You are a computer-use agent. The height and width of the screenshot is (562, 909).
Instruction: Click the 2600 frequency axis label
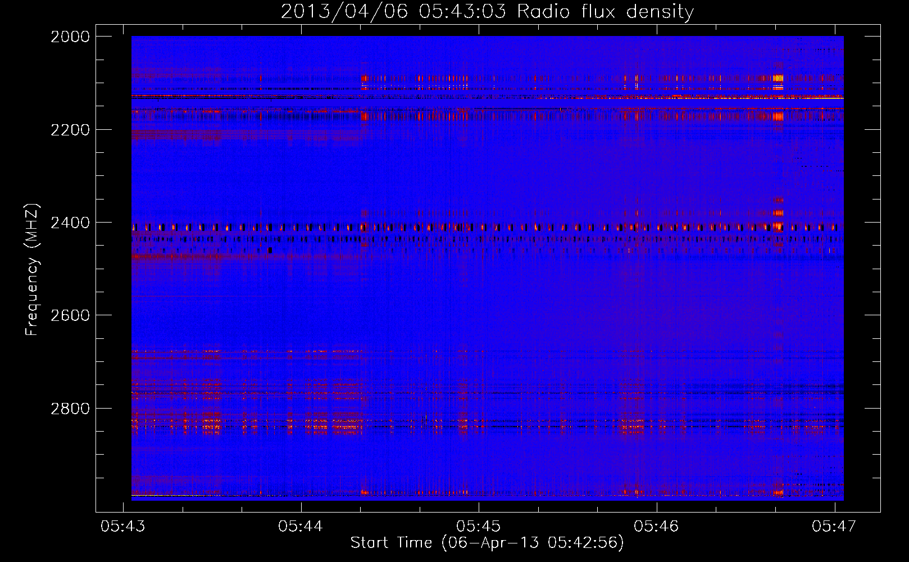click(70, 315)
